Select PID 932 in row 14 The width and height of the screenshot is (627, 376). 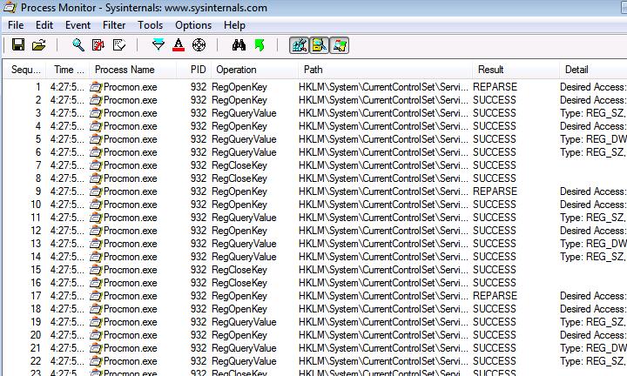click(199, 257)
